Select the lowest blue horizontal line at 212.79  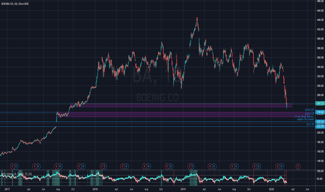tap(158, 127)
